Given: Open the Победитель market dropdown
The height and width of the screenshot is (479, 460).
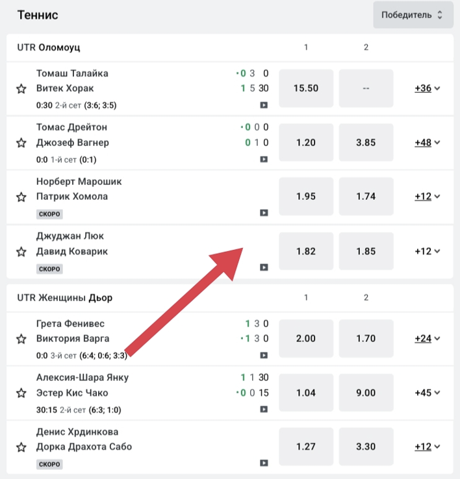Looking at the screenshot, I should pos(413,15).
